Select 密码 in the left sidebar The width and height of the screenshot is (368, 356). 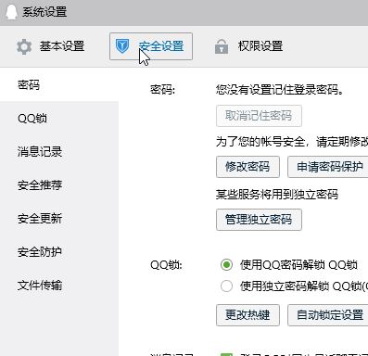pyautogui.click(x=59, y=84)
